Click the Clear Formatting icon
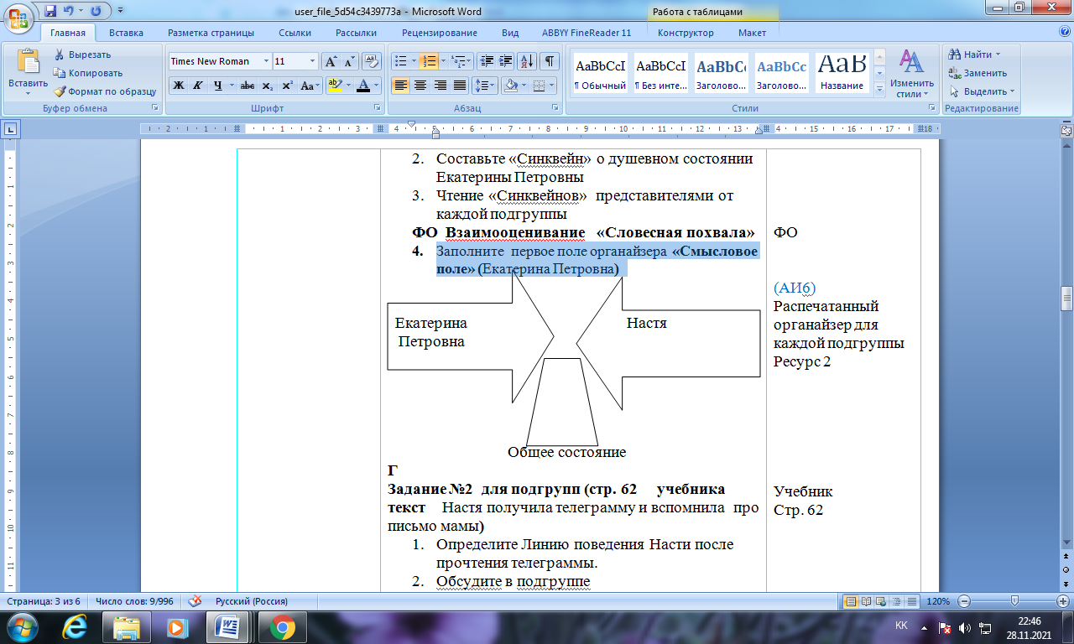Image resolution: width=1074 pixels, height=644 pixels. pyautogui.click(x=370, y=61)
